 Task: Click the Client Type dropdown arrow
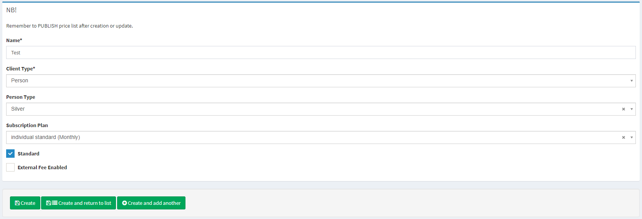point(632,81)
